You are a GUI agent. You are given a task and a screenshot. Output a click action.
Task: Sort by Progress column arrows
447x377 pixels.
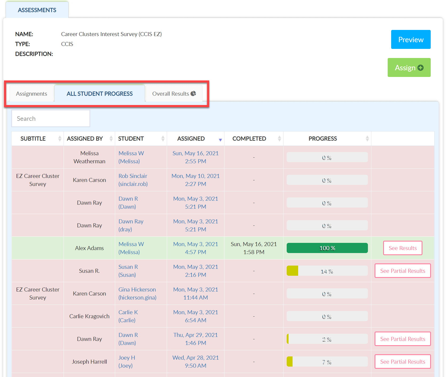tap(367, 138)
